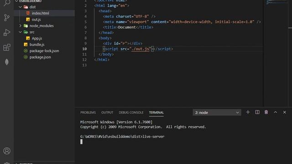The width and height of the screenshot is (292, 164).
Task: Click the 'UTF-8' charset value on line 4
Action: click(141, 16)
